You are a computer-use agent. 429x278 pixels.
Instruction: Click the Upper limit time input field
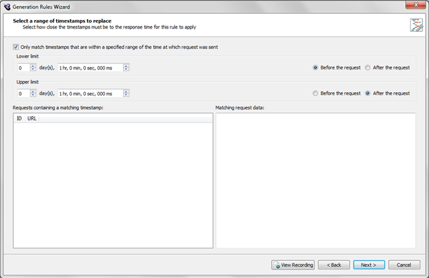(89, 93)
